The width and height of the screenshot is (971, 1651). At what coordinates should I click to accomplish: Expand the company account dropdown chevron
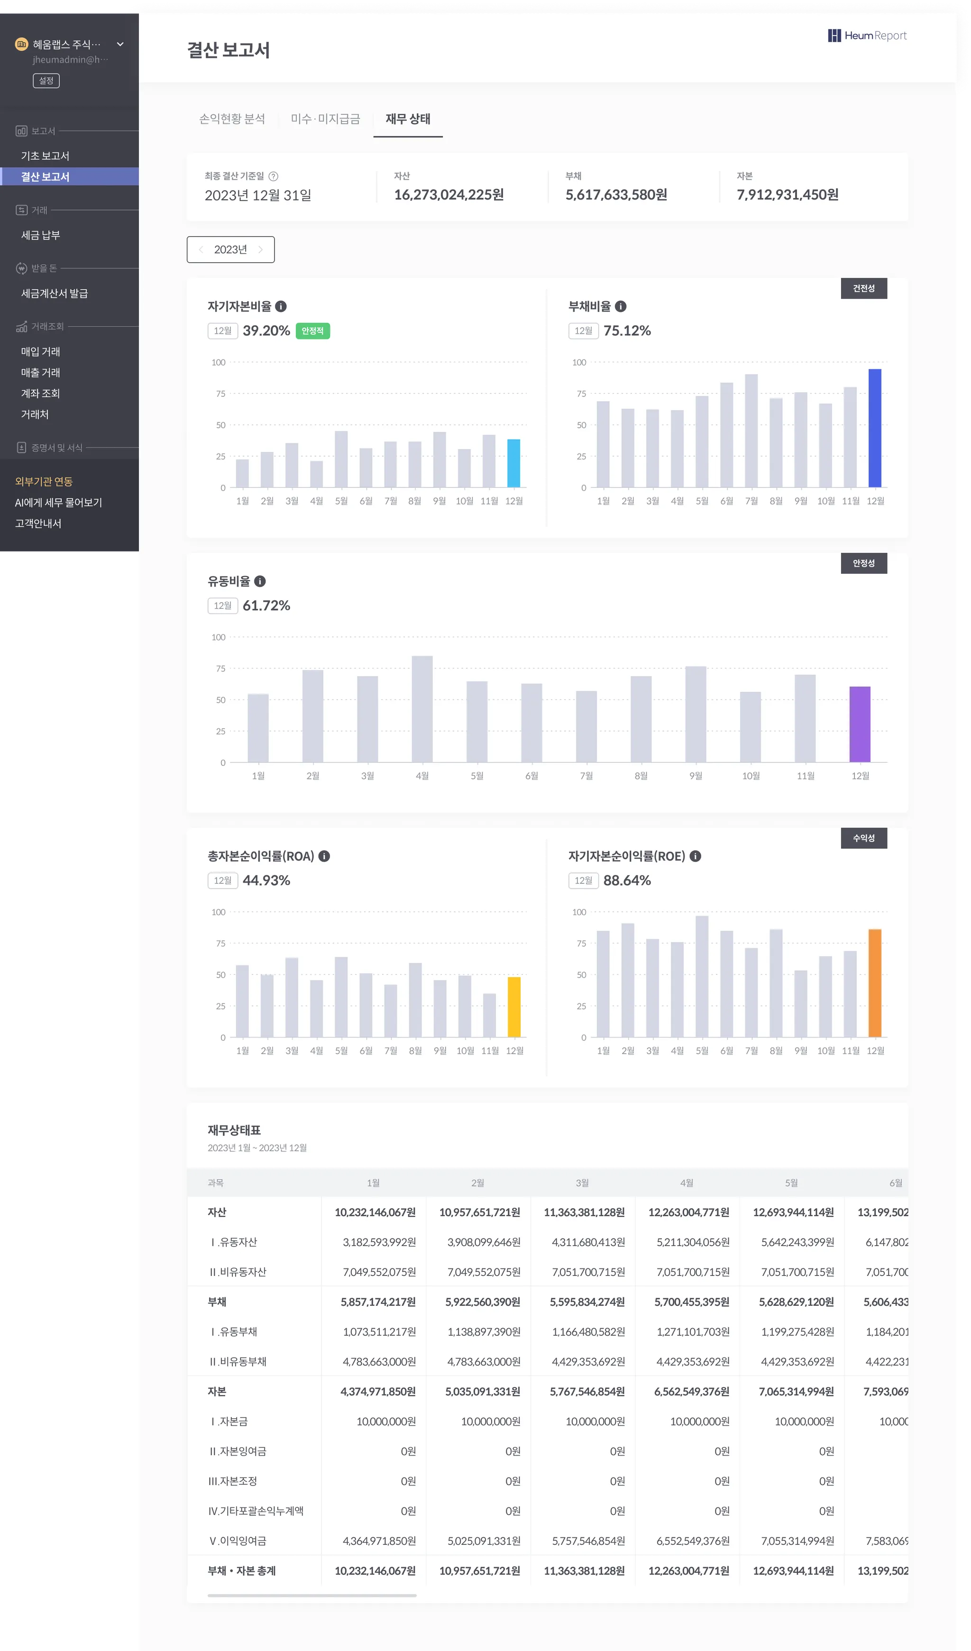click(120, 45)
